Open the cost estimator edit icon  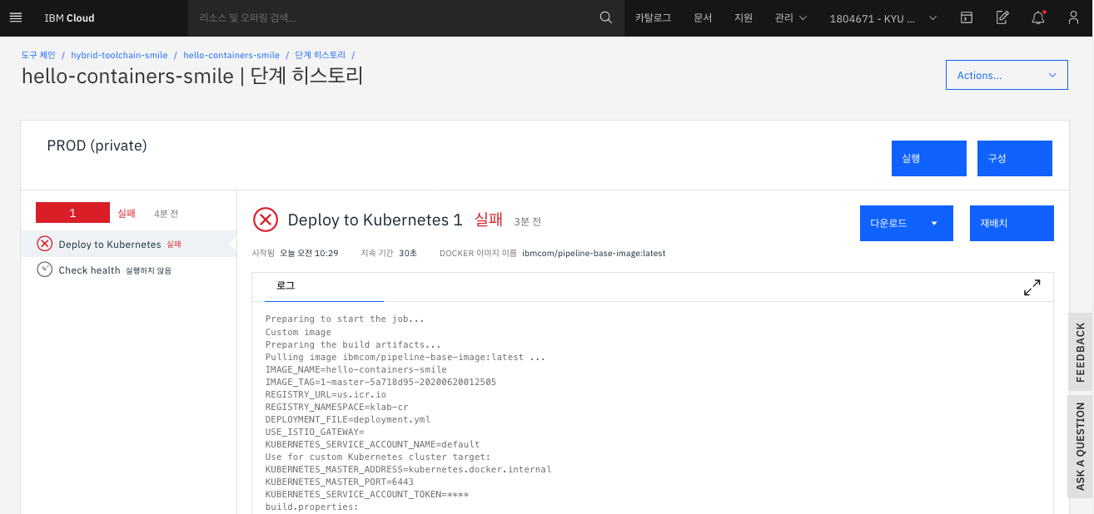tap(1002, 17)
